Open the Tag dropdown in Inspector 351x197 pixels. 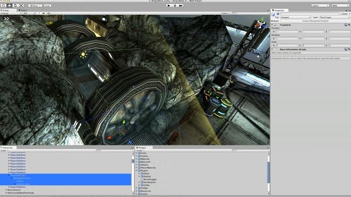tap(296, 17)
